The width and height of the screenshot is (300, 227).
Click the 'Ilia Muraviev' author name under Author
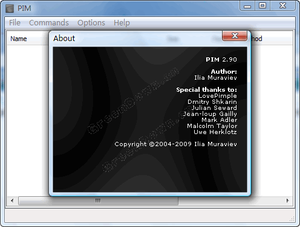pyautogui.click(x=215, y=78)
